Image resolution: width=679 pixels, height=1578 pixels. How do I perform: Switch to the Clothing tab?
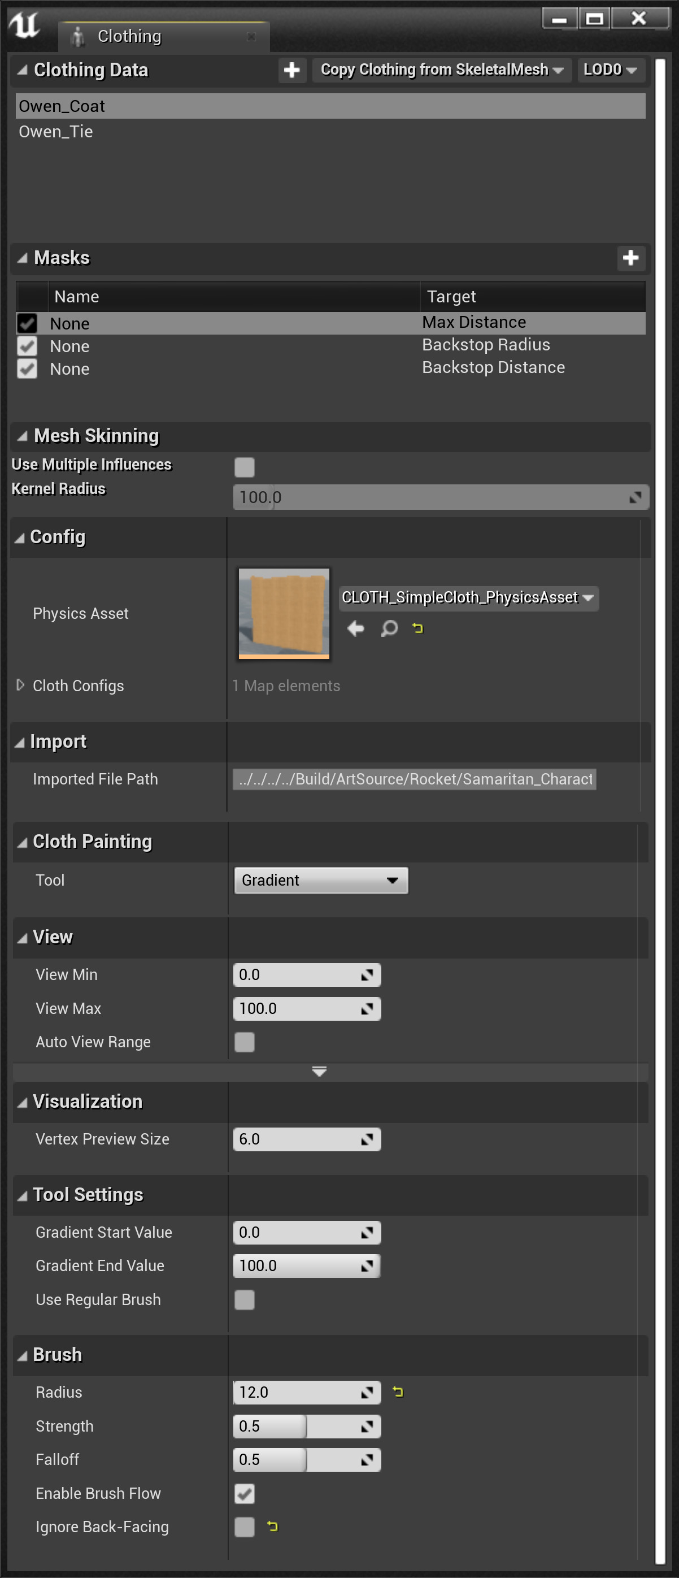(x=129, y=37)
